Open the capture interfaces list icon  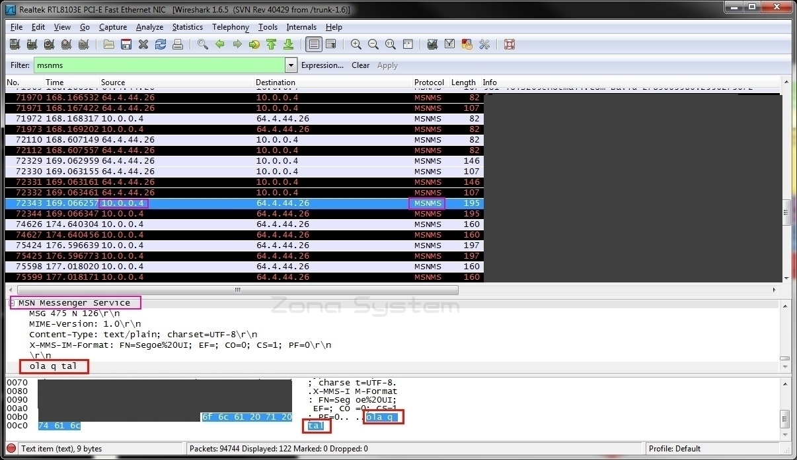pyautogui.click(x=15, y=44)
